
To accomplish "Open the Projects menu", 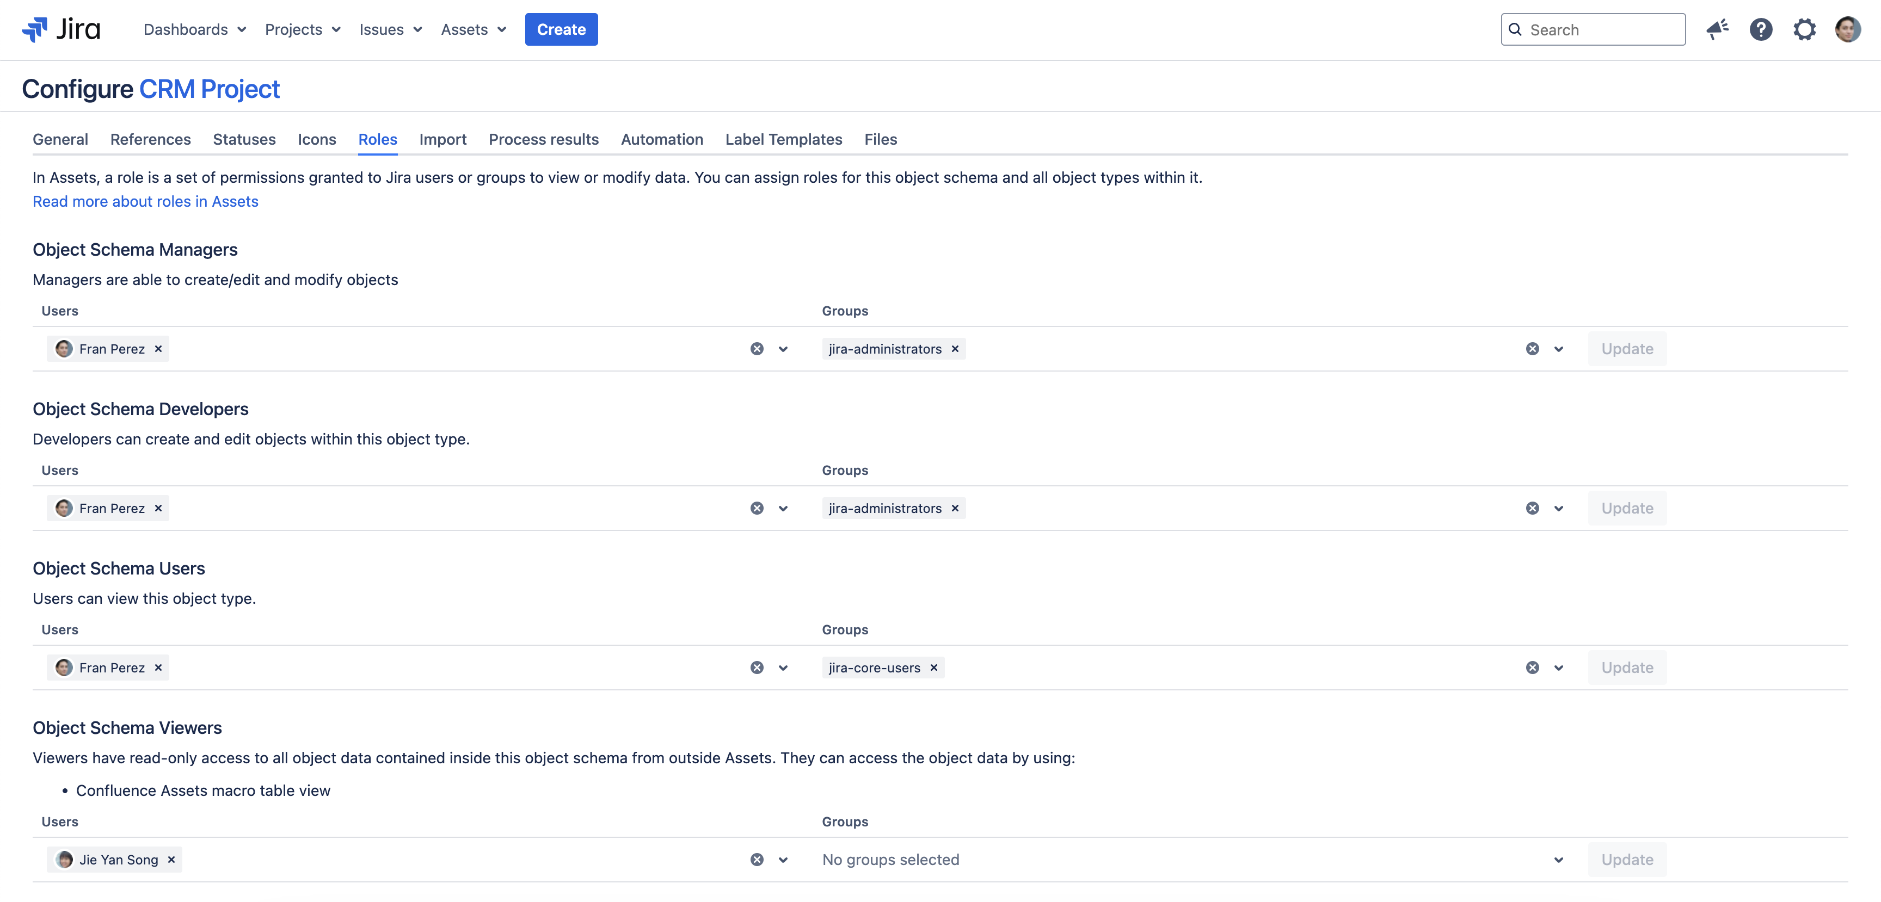I will 302,29.
